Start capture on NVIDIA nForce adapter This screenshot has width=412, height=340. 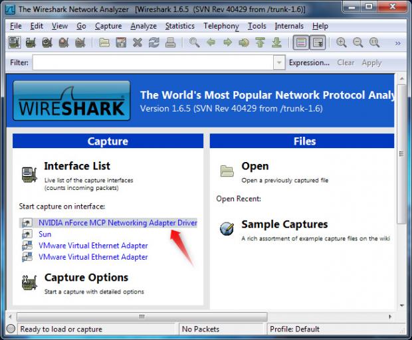click(x=118, y=223)
